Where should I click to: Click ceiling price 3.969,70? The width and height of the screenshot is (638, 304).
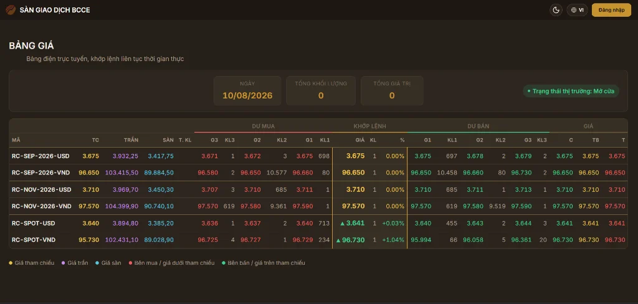(x=126, y=189)
